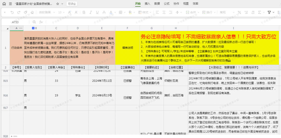Insert AutoSum function
The height and width of the screenshot is (138, 281).
259,12
